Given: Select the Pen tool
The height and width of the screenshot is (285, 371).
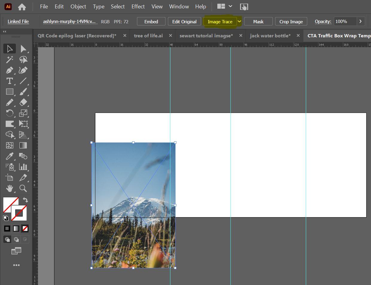Looking at the screenshot, I should pyautogui.click(x=9, y=70).
